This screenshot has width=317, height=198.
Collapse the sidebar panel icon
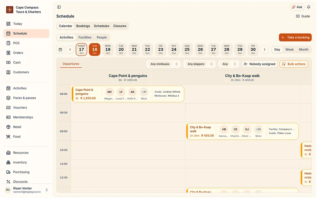click(59, 7)
